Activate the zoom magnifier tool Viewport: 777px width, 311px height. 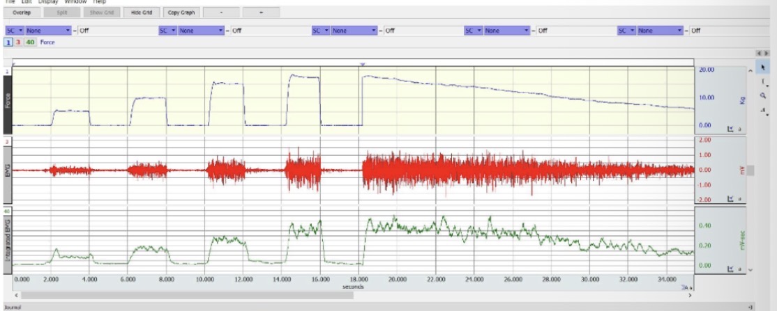coord(764,96)
